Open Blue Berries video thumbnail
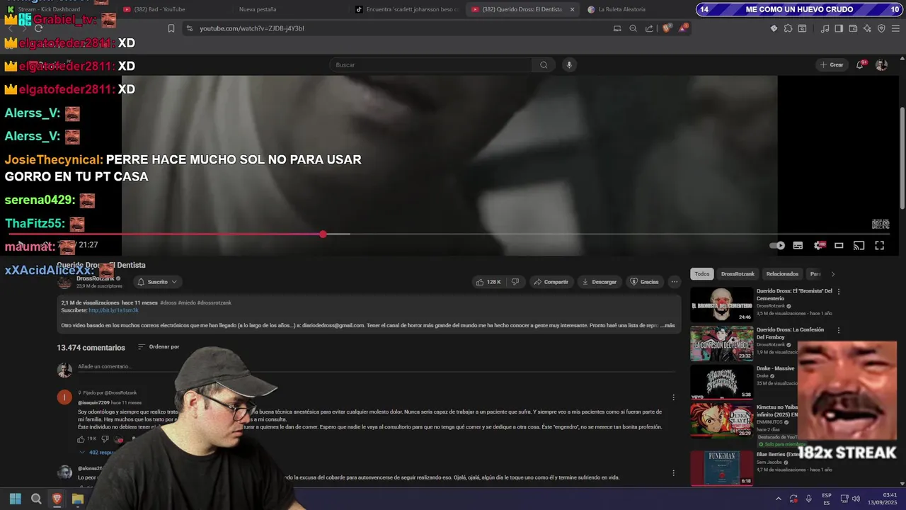The image size is (906, 510). pos(722,468)
